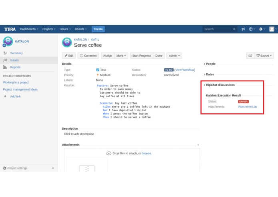Screen dimensions: 278x197
Task: Open the Working in a project shortcut
Action: 16,83
